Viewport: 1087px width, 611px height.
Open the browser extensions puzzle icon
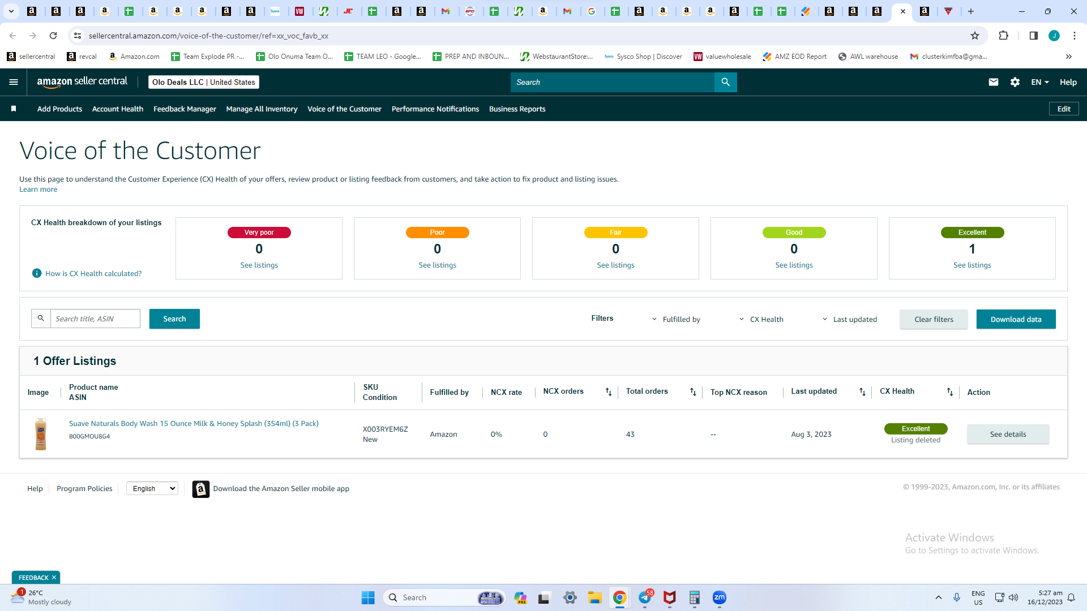click(1003, 36)
